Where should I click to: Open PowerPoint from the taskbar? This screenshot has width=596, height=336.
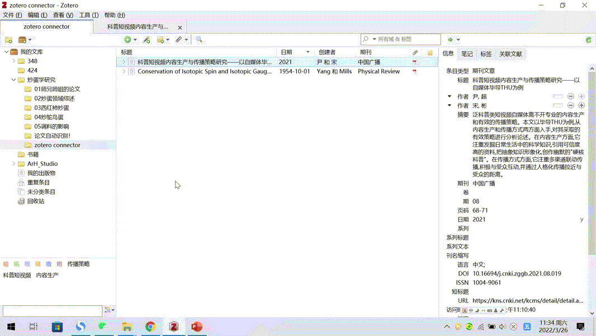(196, 326)
